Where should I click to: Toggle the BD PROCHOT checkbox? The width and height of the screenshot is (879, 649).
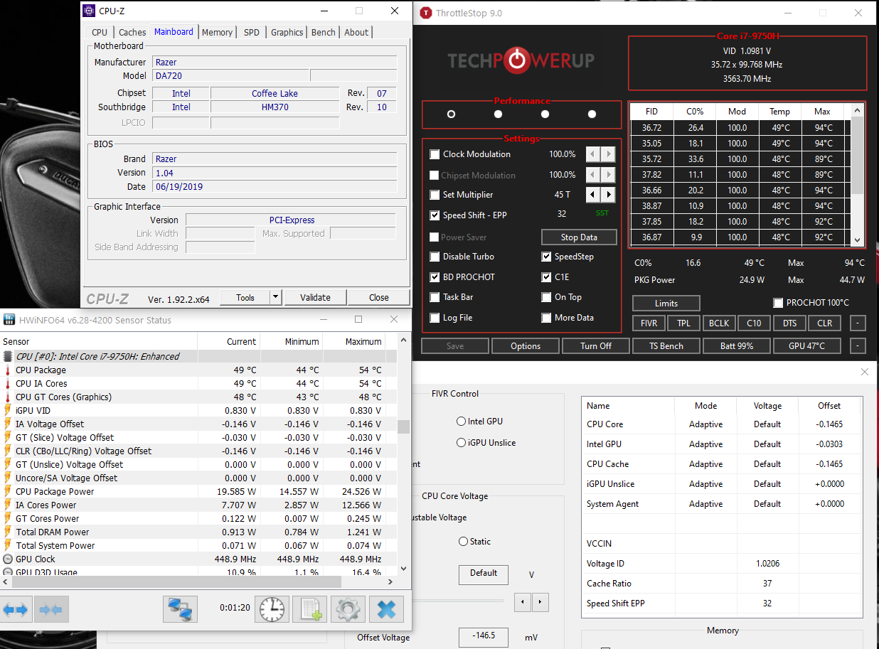(x=435, y=277)
